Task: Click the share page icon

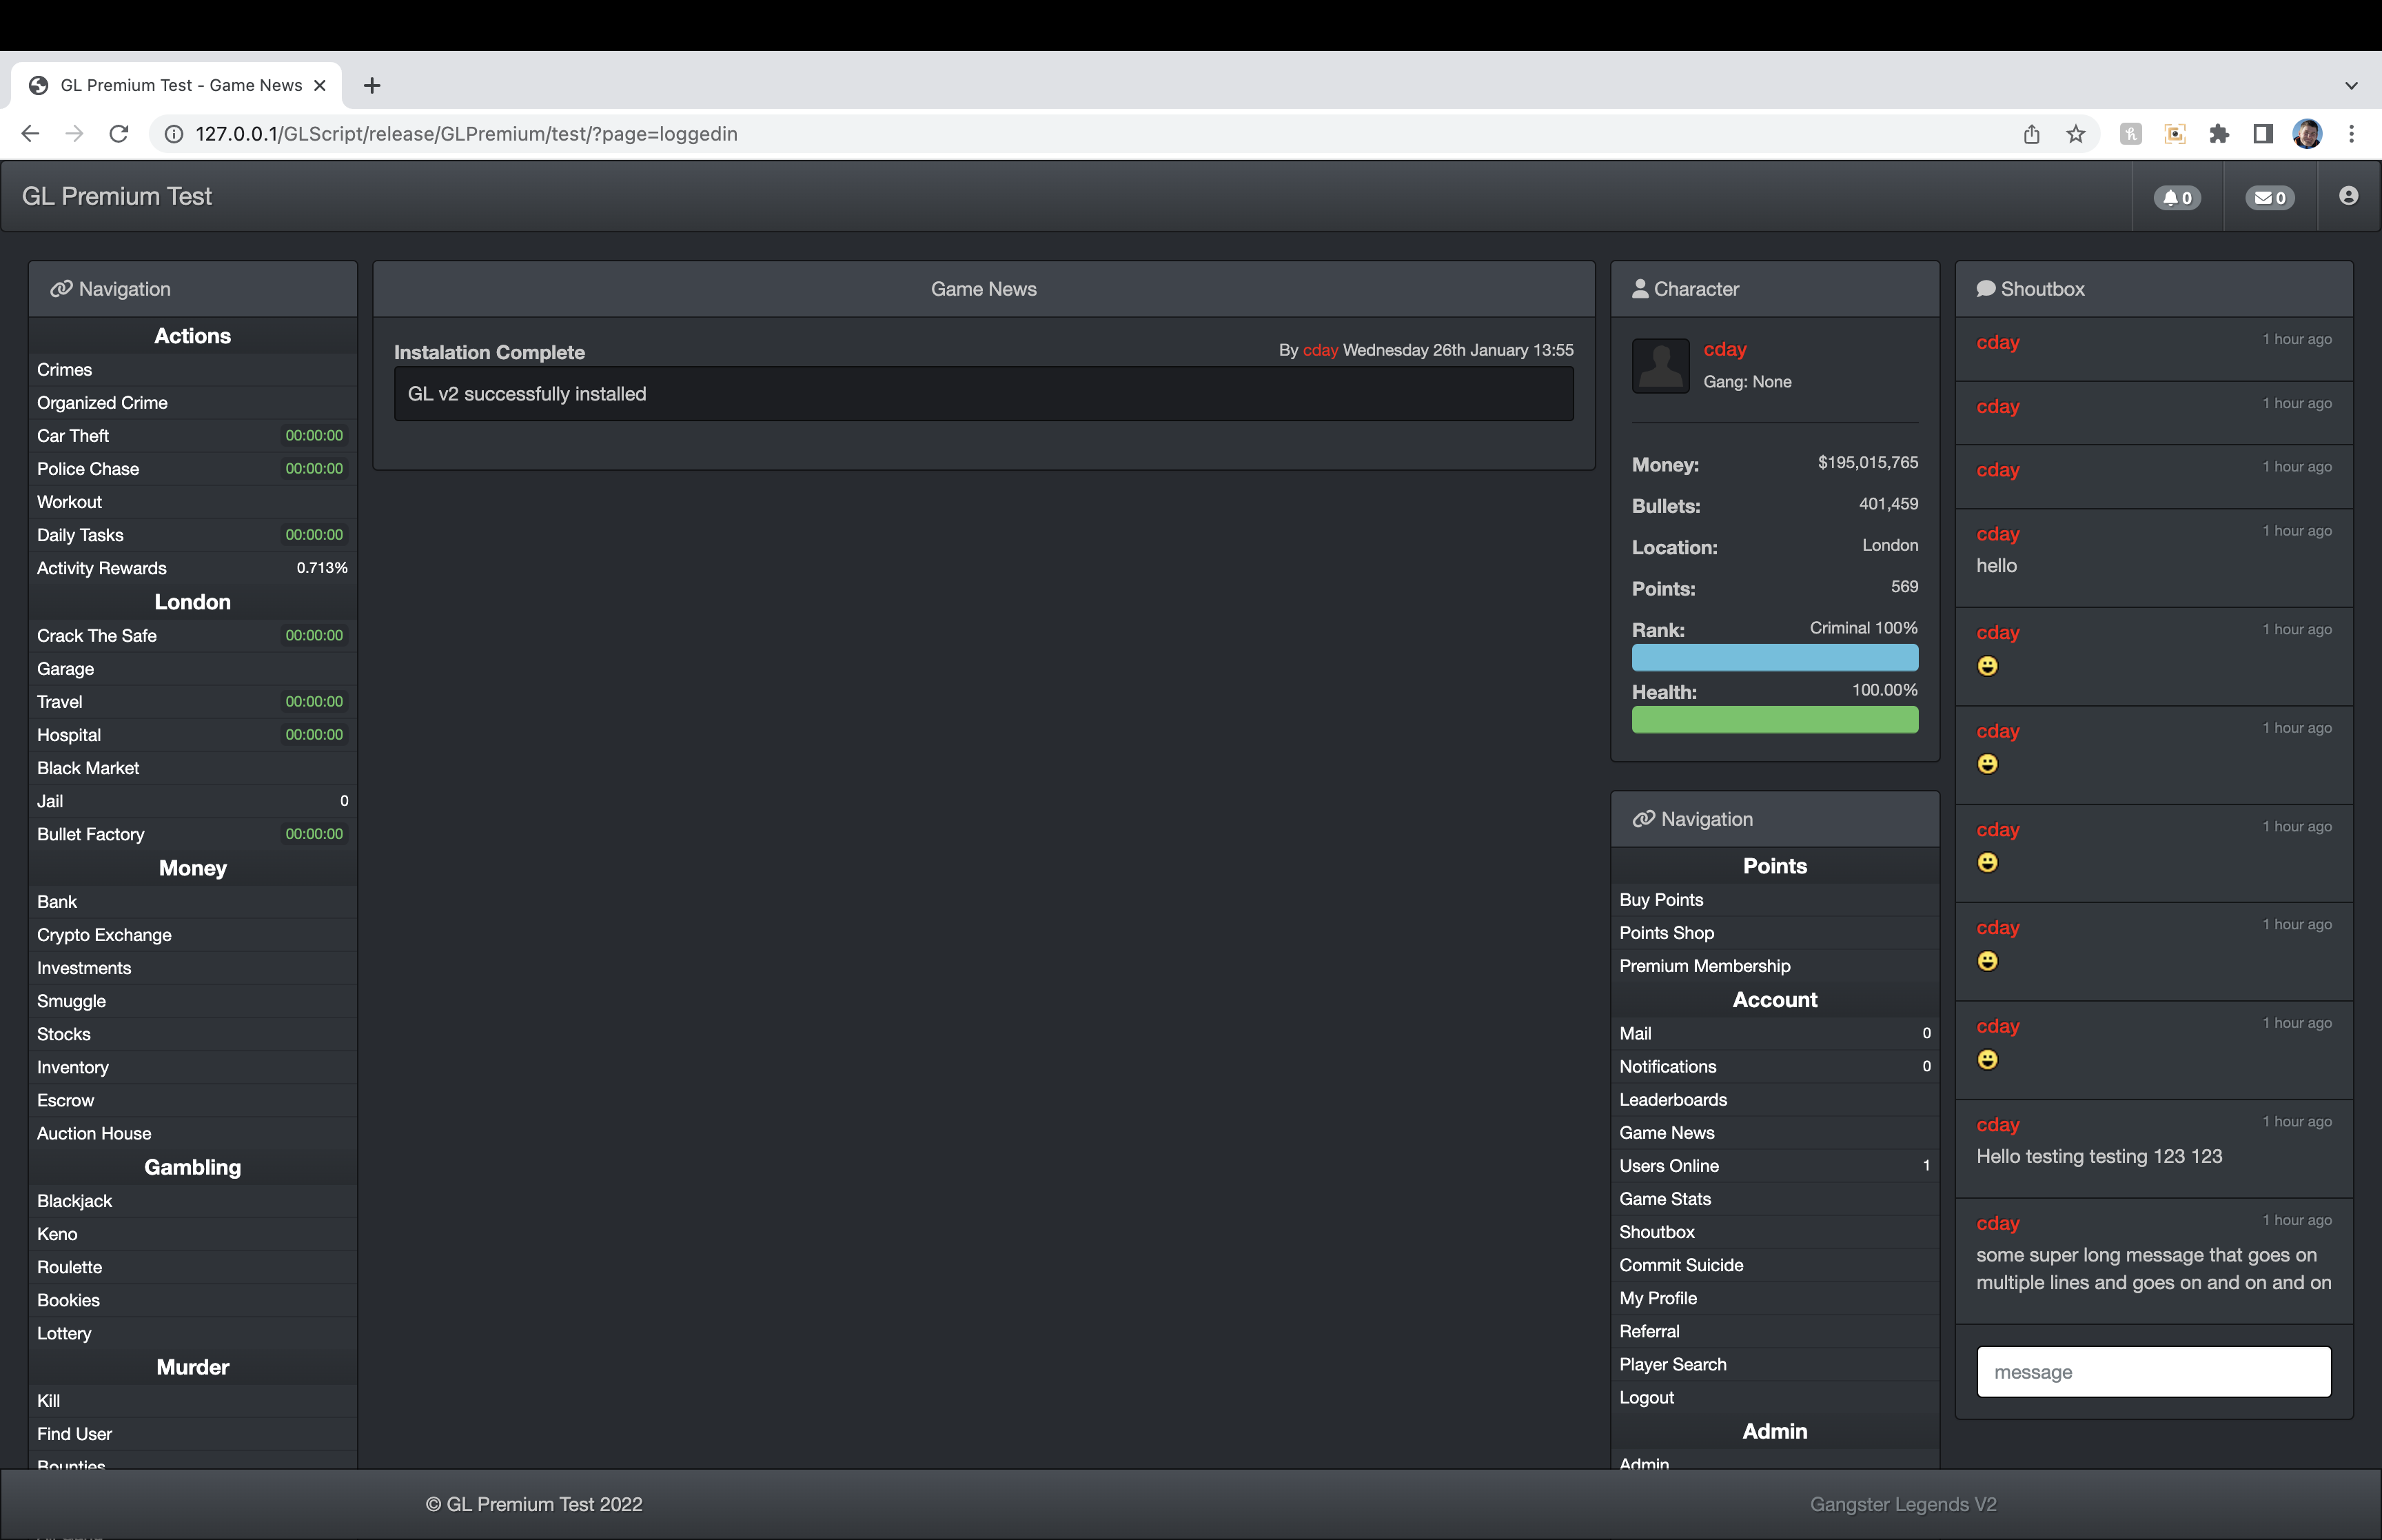Action: [2031, 134]
